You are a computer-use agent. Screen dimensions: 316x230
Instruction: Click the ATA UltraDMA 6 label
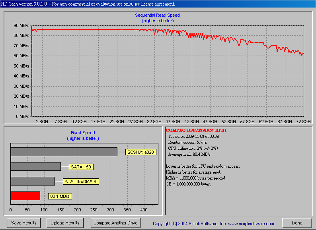pos(81,182)
